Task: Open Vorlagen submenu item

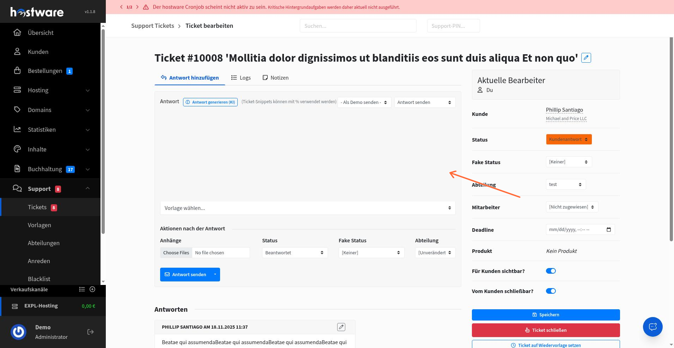Action: tap(50, 225)
